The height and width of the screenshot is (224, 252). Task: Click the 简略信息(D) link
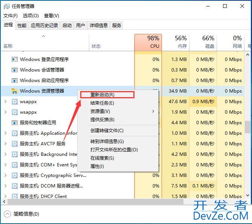[26, 214]
